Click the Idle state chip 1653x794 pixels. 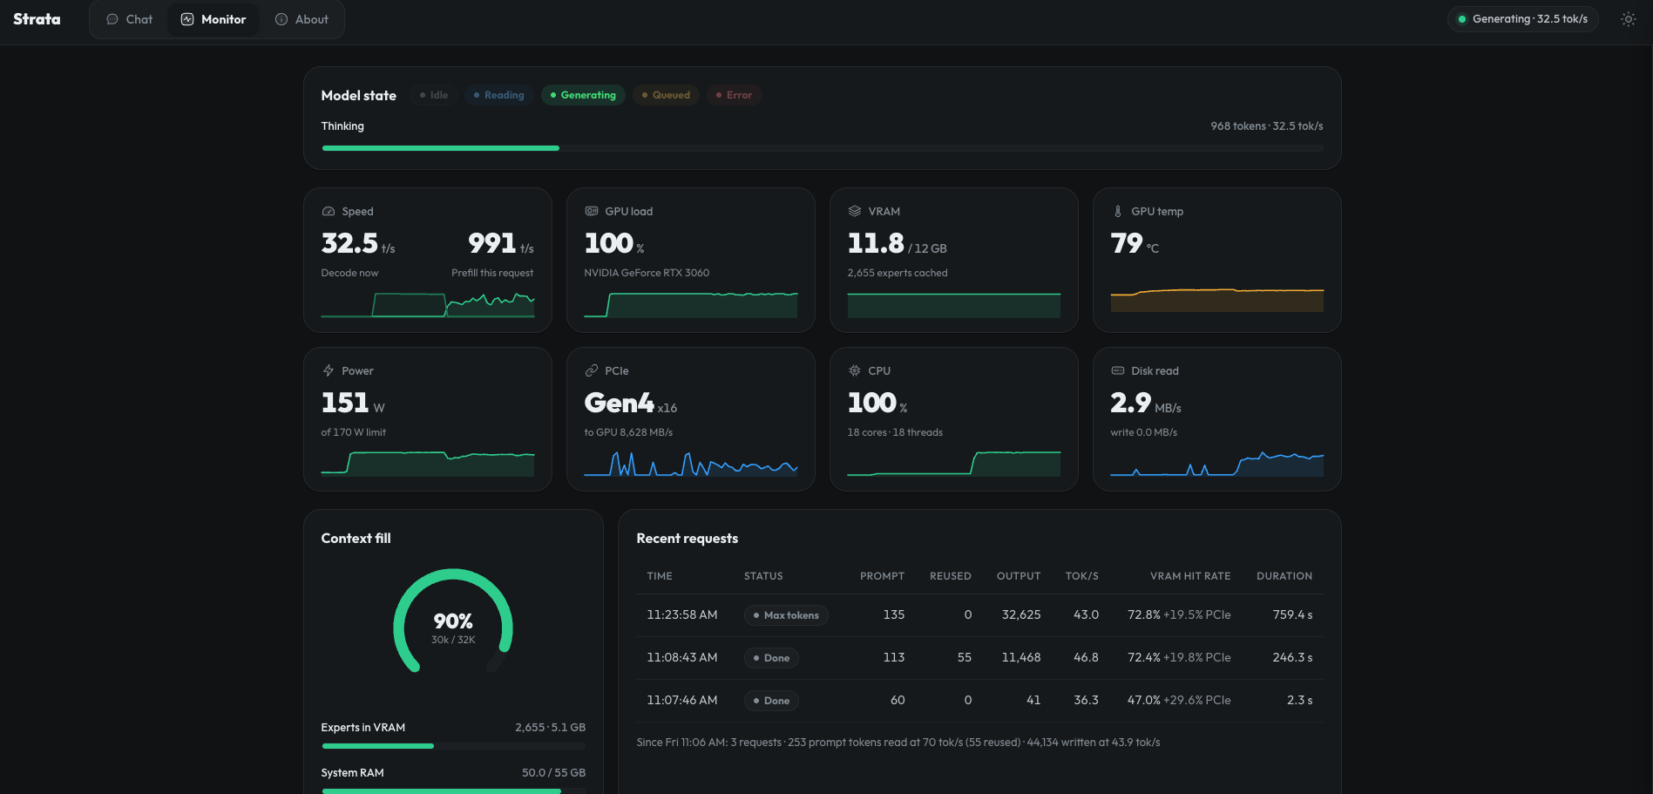pyautogui.click(x=434, y=95)
